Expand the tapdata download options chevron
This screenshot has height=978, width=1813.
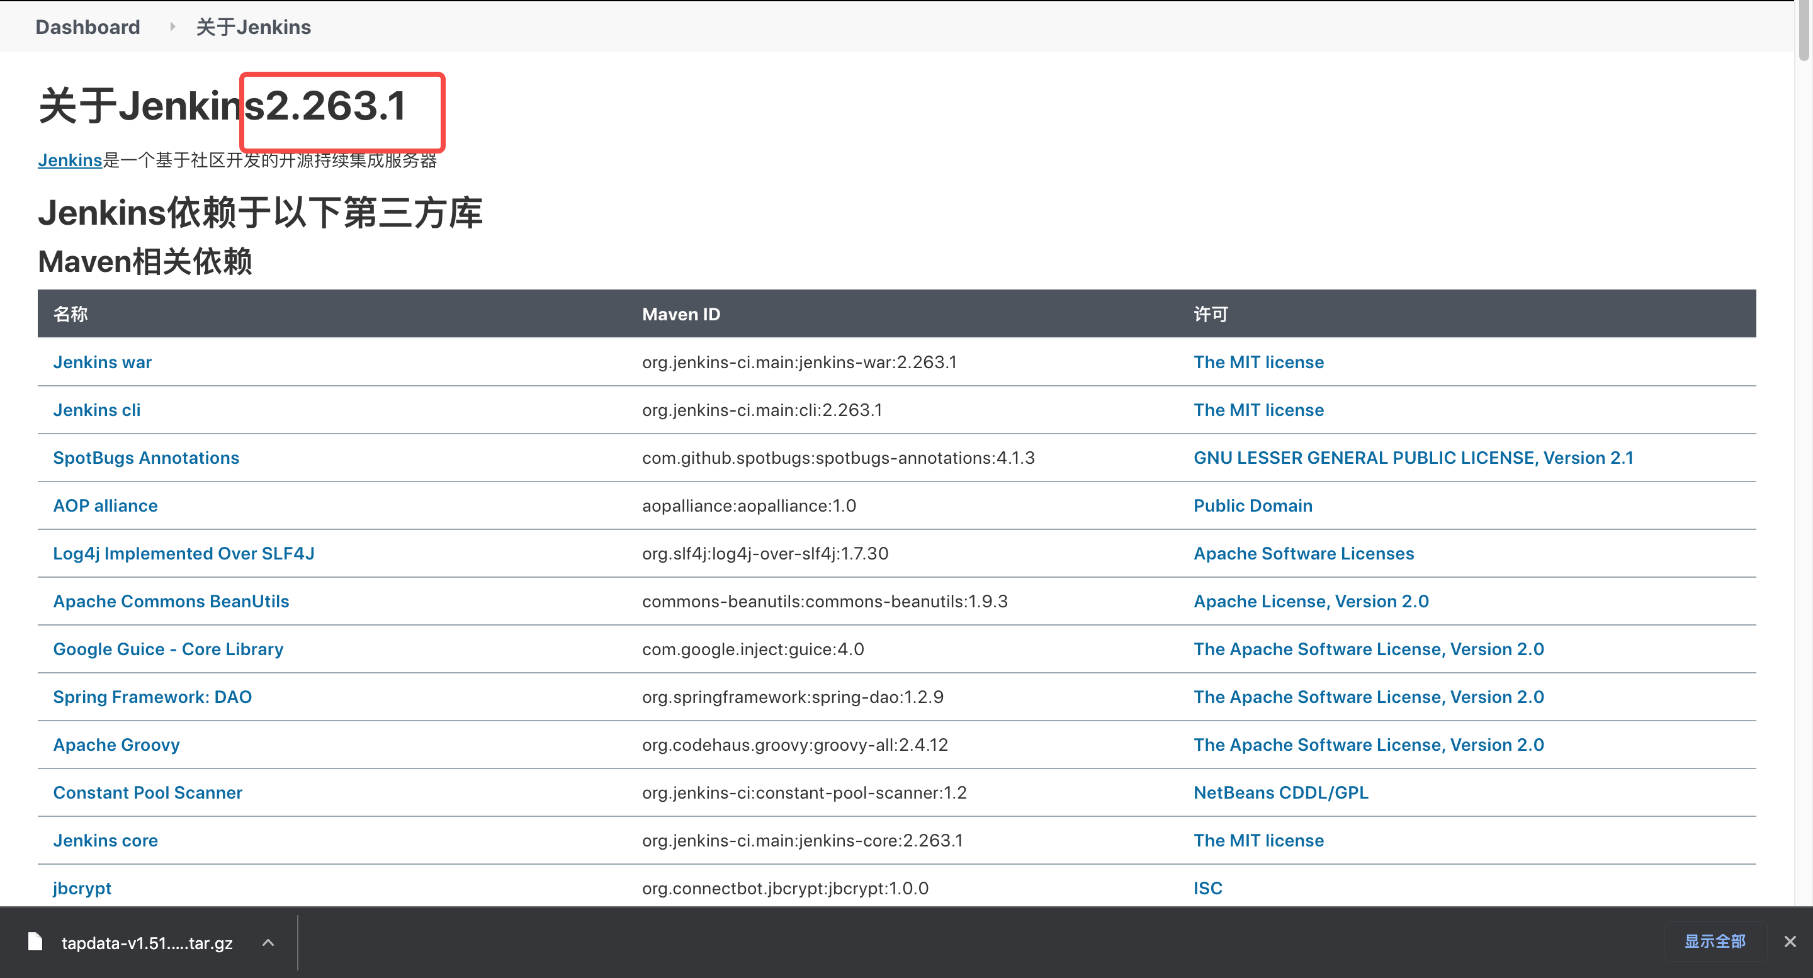point(268,943)
